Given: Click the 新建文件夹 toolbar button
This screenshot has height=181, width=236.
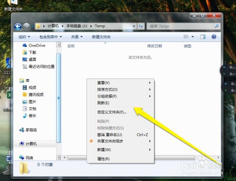Looking at the screenshot, I should (101, 37).
